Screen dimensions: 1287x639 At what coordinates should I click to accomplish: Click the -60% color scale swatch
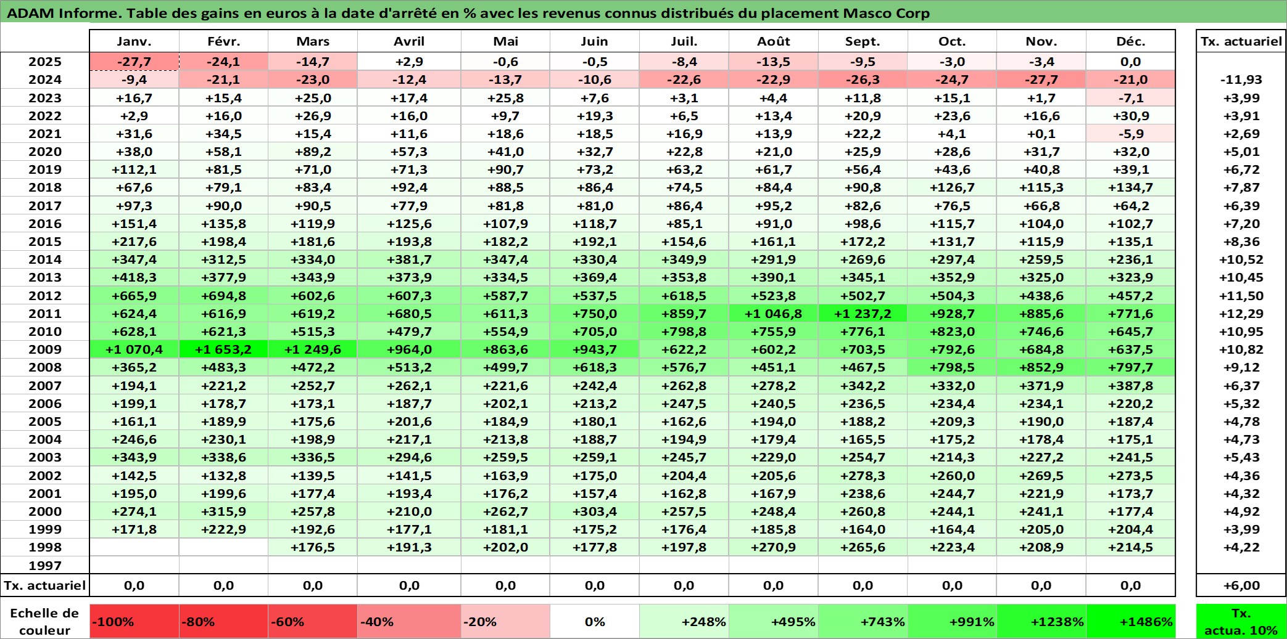coord(313,621)
